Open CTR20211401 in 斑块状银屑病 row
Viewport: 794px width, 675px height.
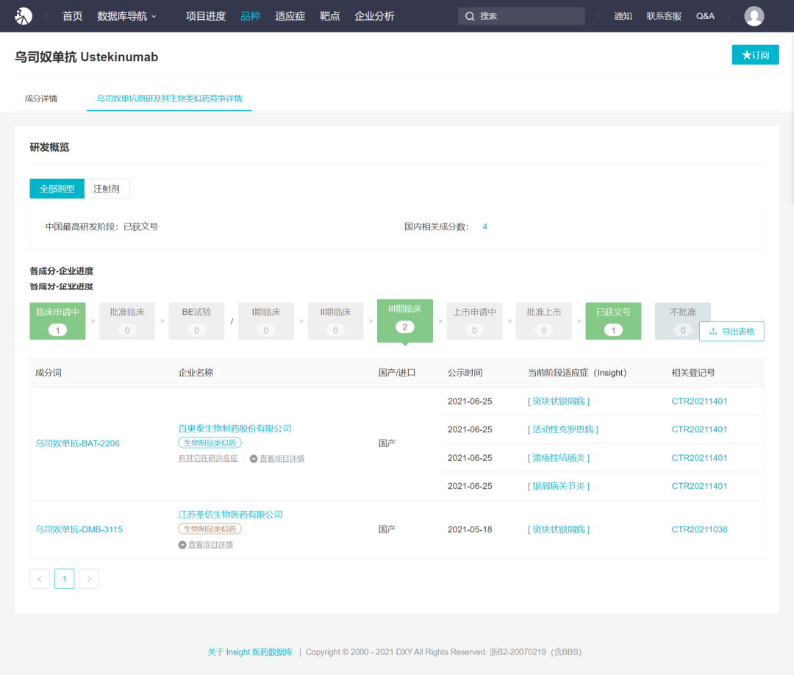point(699,401)
